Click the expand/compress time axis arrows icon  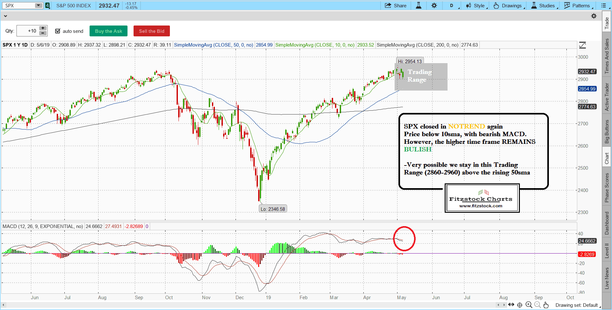(x=511, y=305)
